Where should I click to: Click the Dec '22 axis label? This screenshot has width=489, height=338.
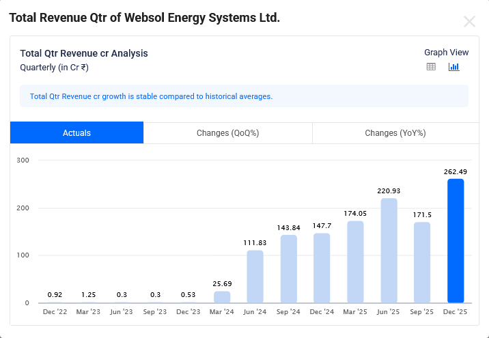[55, 312]
